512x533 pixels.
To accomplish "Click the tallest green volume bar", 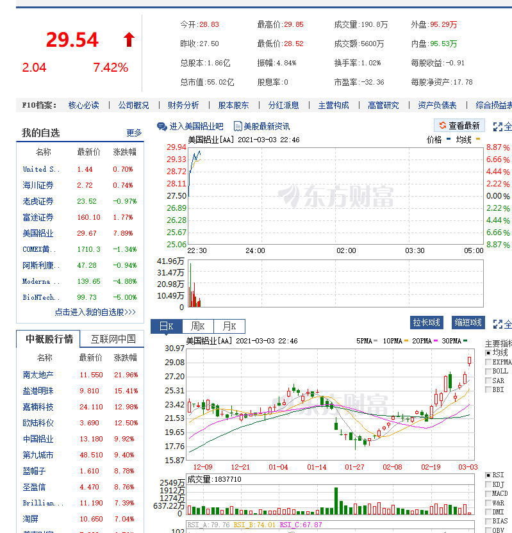I will tap(336, 501).
